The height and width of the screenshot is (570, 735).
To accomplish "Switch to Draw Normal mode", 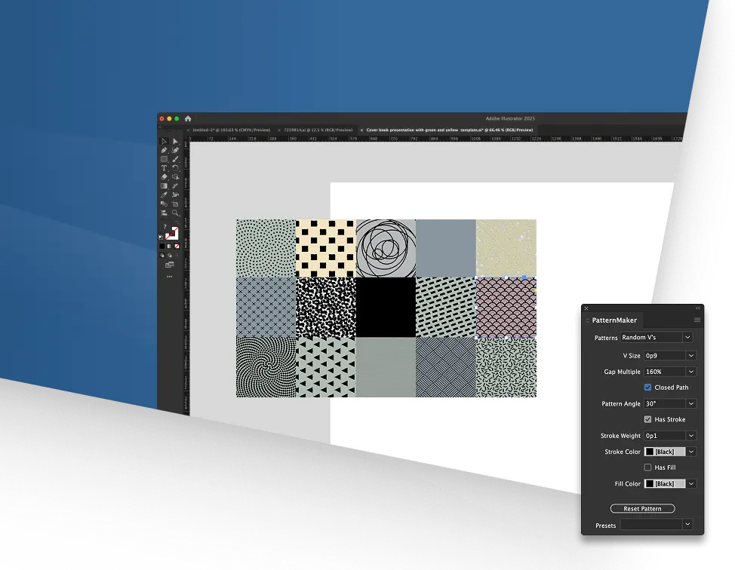I will tap(162, 256).
